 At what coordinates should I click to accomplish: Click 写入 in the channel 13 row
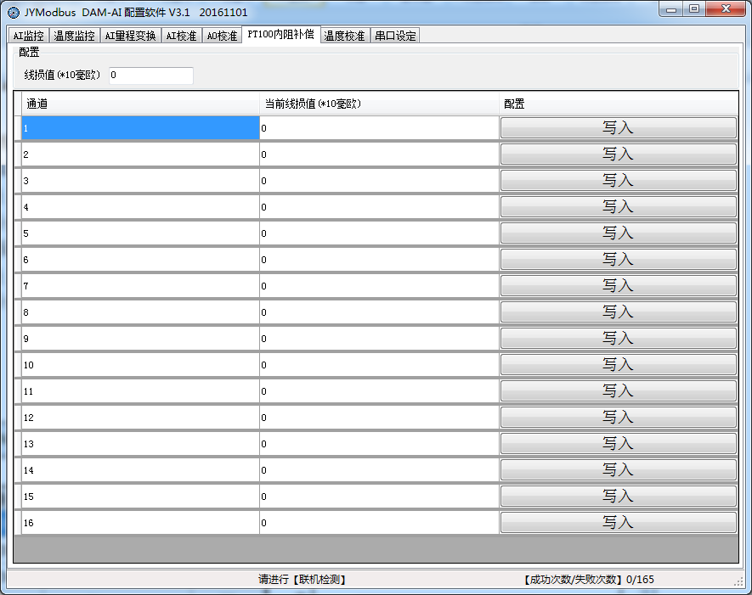[x=618, y=443]
